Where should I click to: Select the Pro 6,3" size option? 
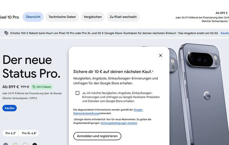pyautogui.click(x=11, y=133)
